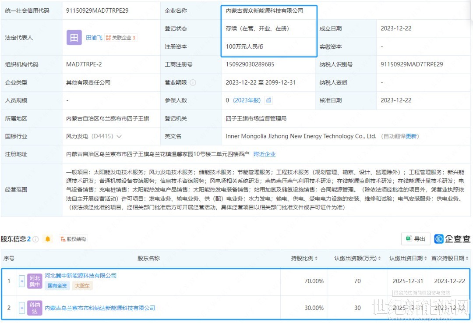Click the 科纳达 shareholder logo
Image resolution: width=473 pixels, height=323 pixels.
[x=35, y=308]
